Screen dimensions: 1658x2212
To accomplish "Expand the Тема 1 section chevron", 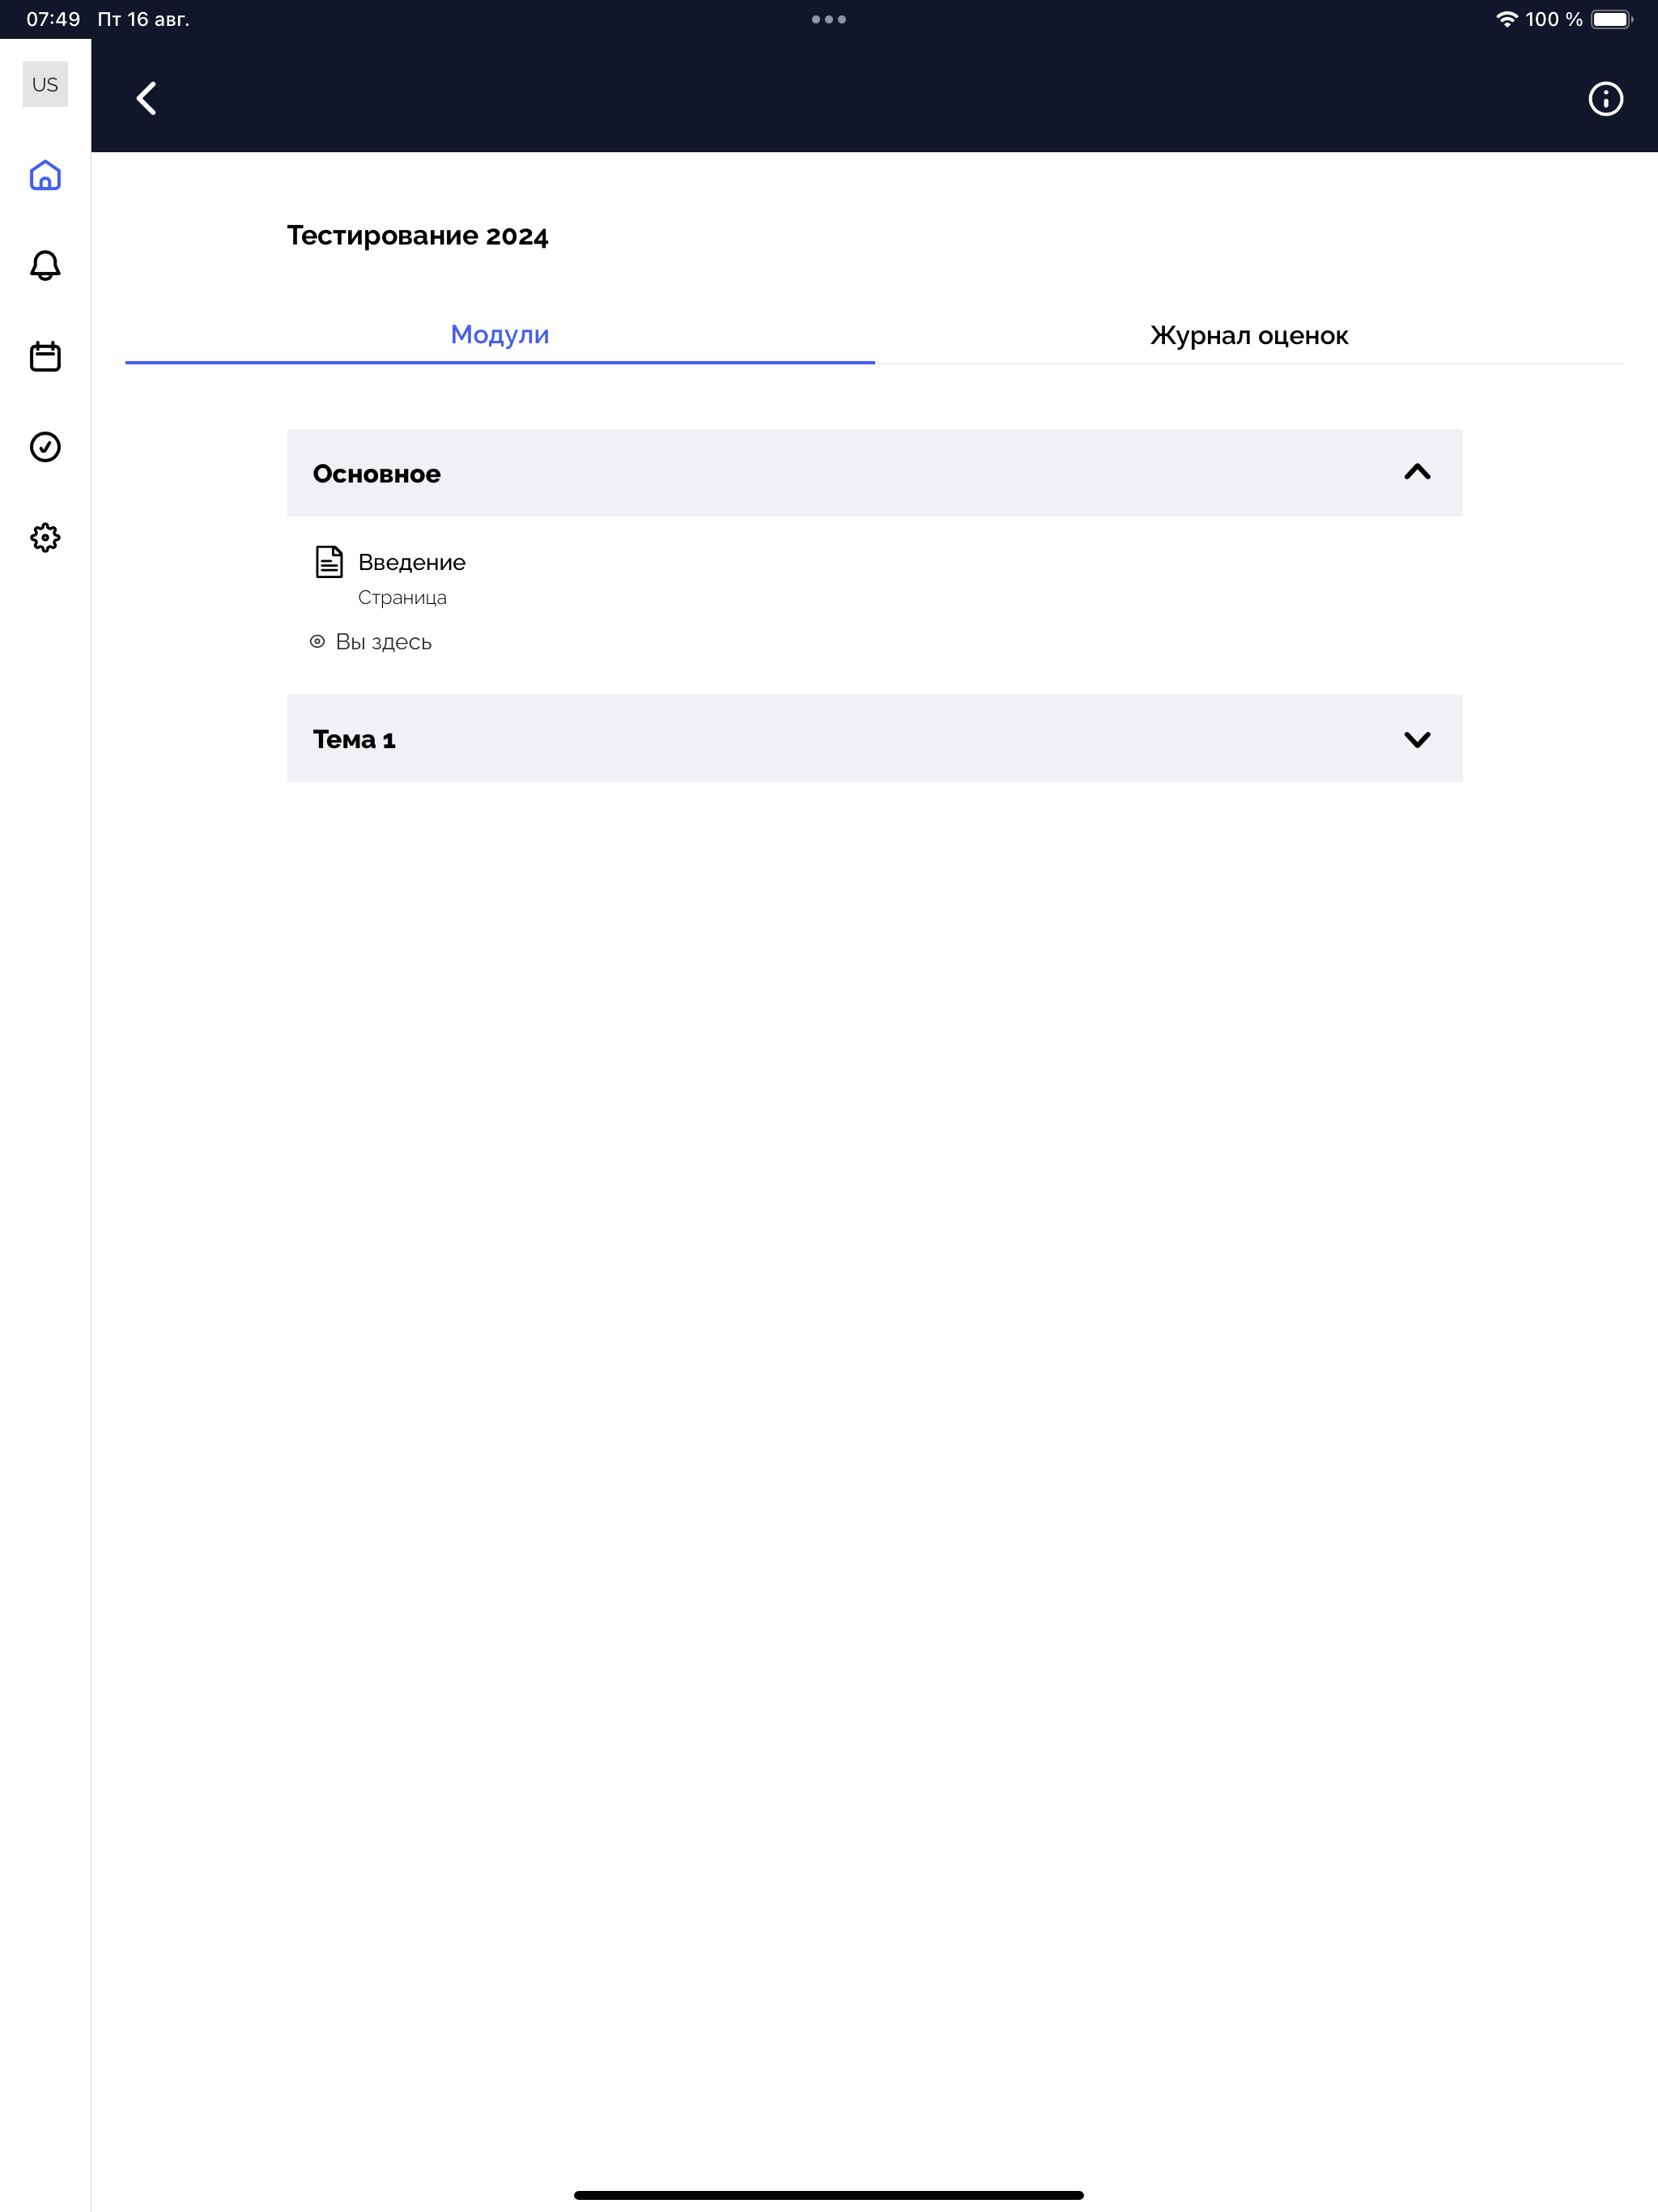I will point(1417,739).
